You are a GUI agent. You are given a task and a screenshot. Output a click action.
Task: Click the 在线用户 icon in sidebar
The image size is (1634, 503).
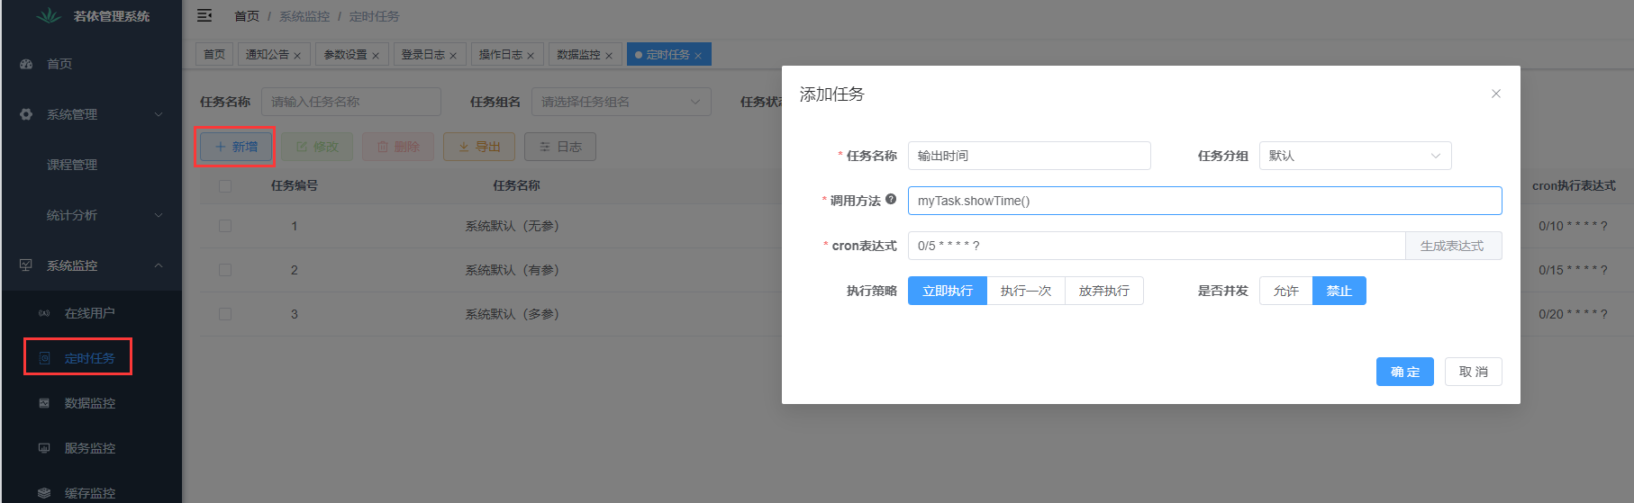point(44,313)
